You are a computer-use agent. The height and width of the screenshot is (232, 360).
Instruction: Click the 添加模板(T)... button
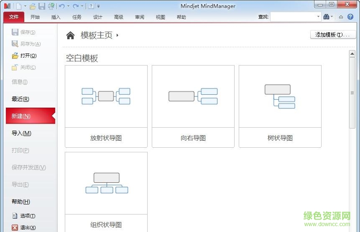pyautogui.click(x=333, y=35)
